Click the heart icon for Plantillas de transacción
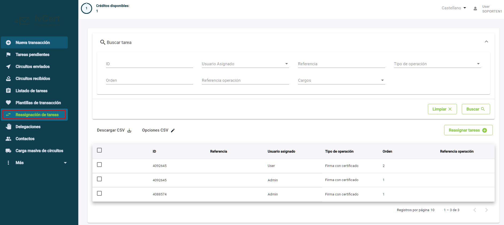 8,103
